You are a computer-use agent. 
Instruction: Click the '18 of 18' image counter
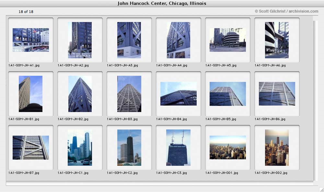click(26, 12)
